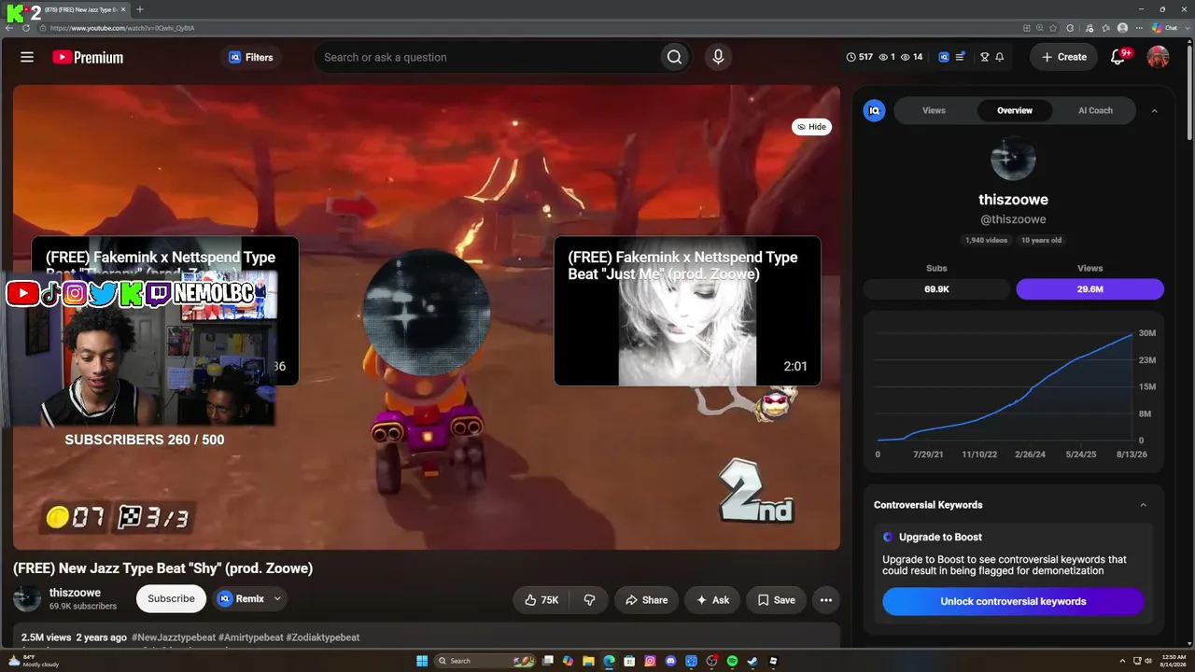This screenshot has height=672, width=1195.
Task: Click the #NewJazztypebeat hashtag
Action: click(x=174, y=637)
